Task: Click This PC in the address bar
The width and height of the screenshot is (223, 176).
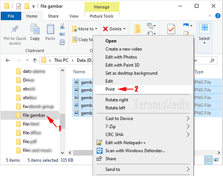Action: [x=61, y=60]
